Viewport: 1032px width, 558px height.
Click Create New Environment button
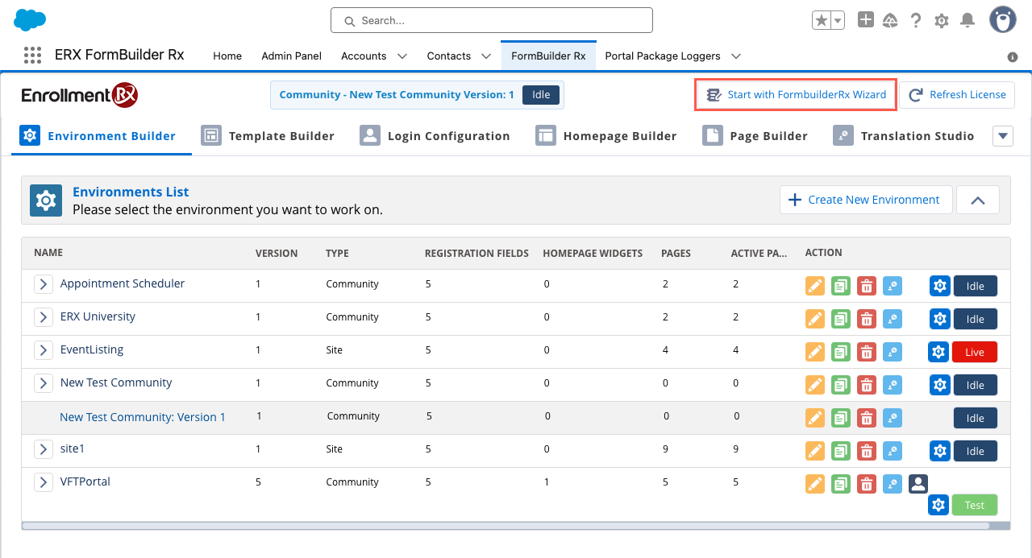[x=865, y=200]
